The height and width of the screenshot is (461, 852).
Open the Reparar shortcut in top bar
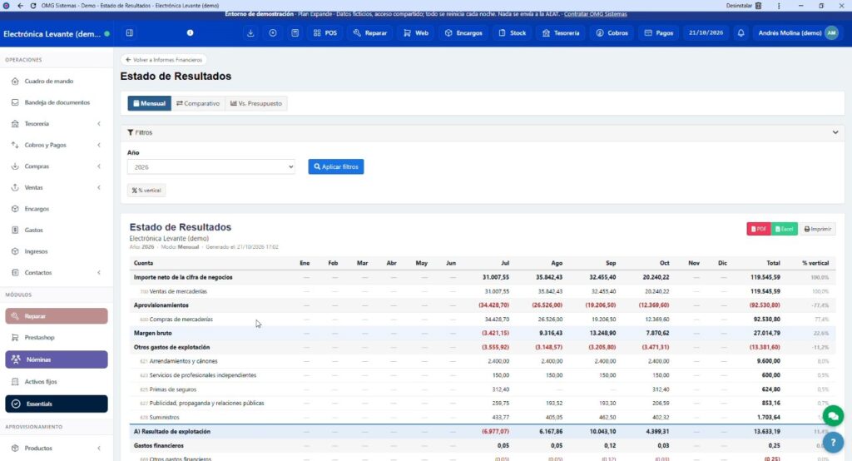[x=370, y=33]
